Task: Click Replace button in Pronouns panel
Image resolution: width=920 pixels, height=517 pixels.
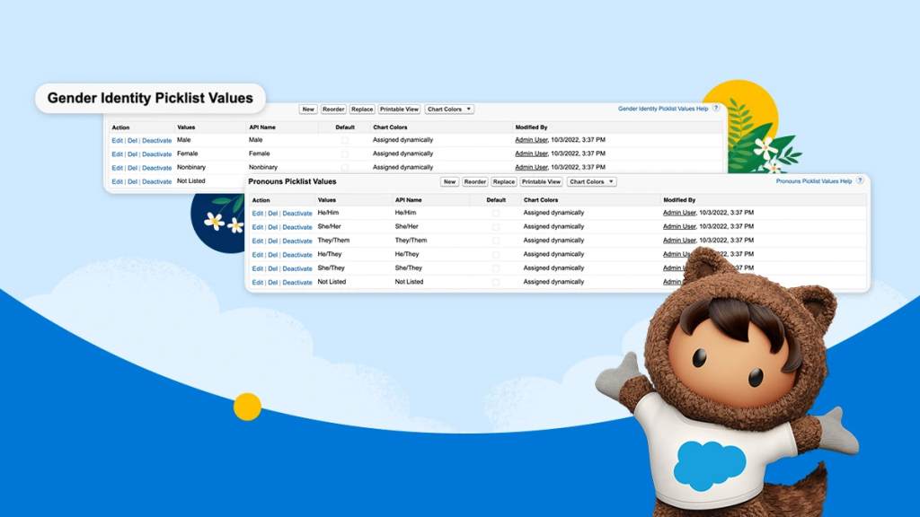Action: point(503,181)
